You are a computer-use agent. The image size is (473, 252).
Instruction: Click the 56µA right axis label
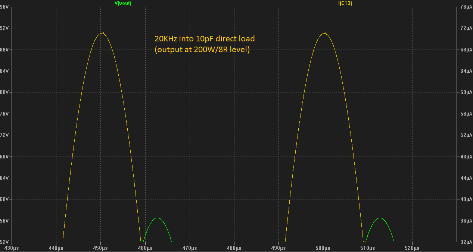pyautogui.click(x=466, y=114)
